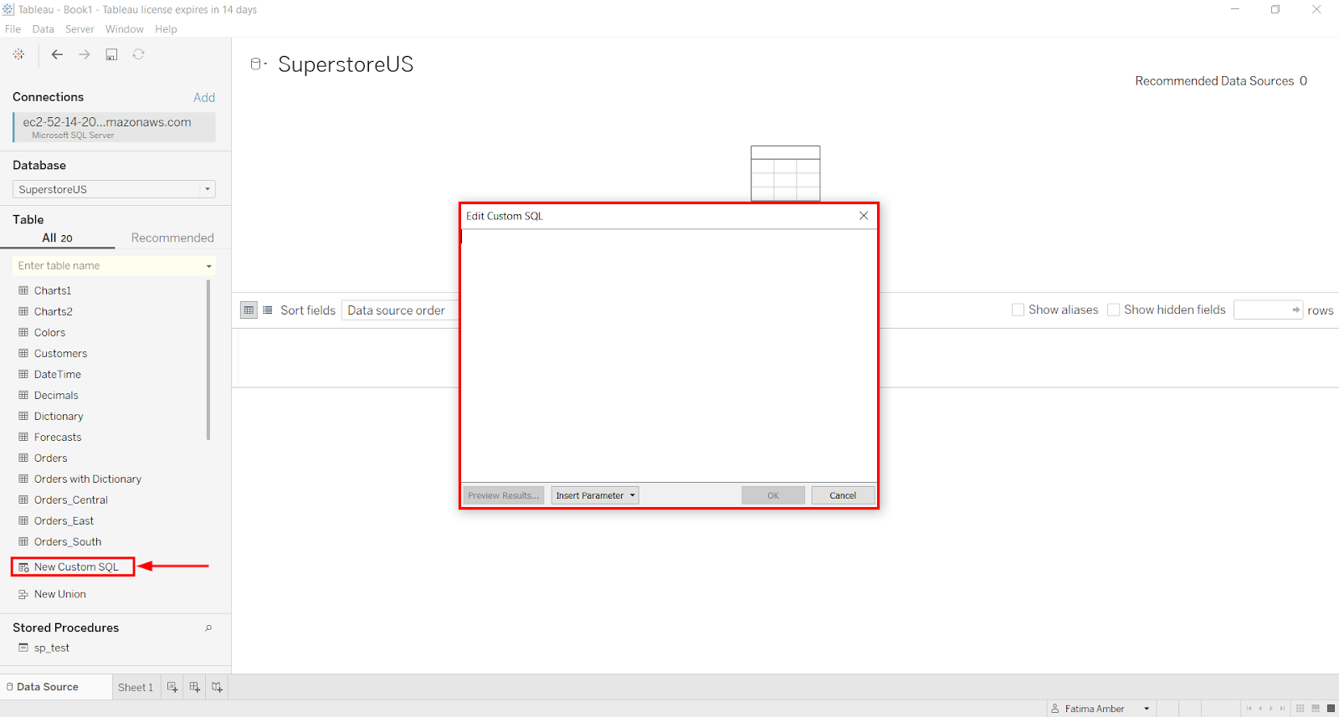The height and width of the screenshot is (717, 1339).
Task: Click the sp_test stored procedure icon
Action: point(23,648)
